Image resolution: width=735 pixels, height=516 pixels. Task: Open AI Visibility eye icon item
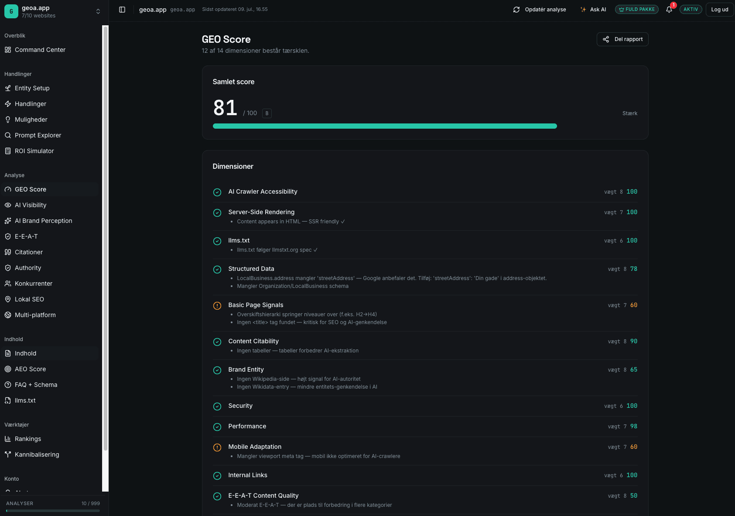point(8,205)
